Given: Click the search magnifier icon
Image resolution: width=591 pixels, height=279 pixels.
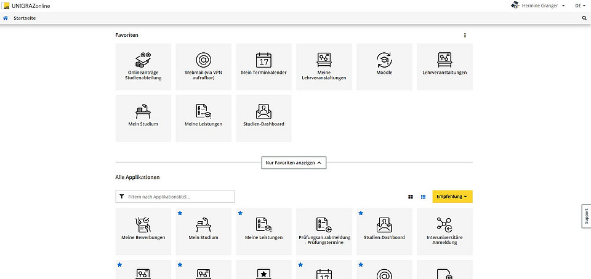Looking at the screenshot, I should [585, 18].
